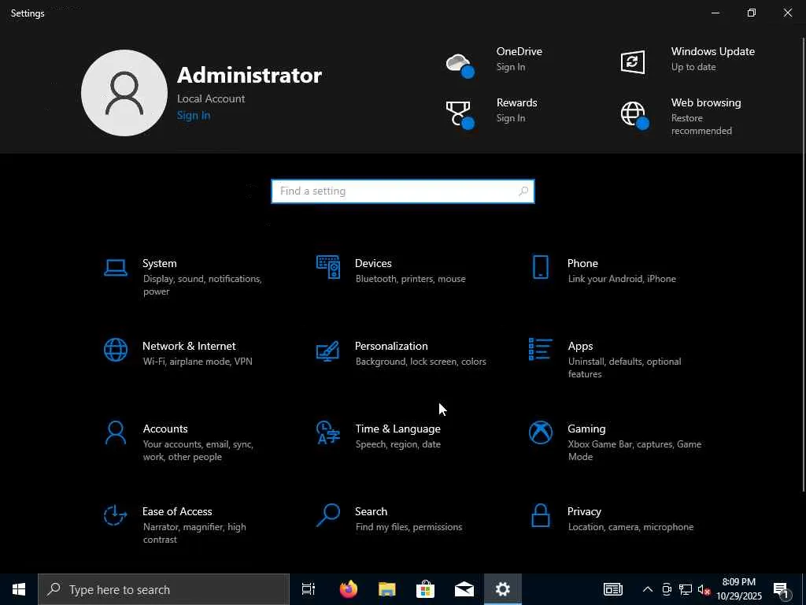806x605 pixels.
Task: Open the System laptop icon
Action: pyautogui.click(x=116, y=268)
